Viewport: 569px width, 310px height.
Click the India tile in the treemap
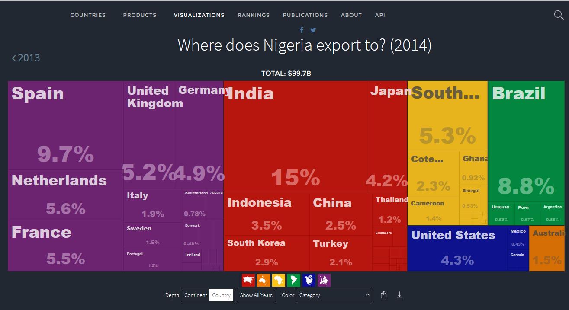pyautogui.click(x=295, y=138)
